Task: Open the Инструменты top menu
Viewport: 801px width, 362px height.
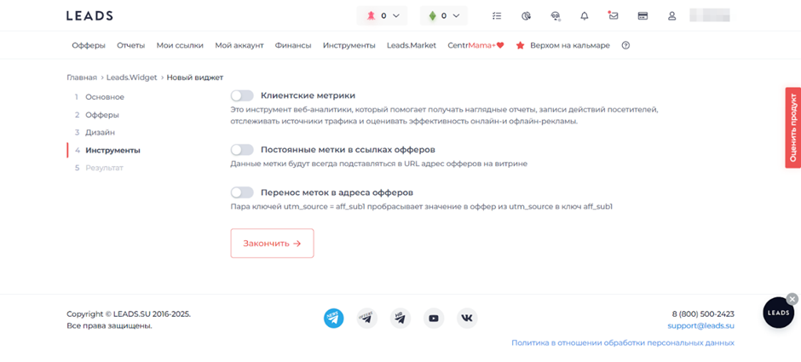Action: 349,45
